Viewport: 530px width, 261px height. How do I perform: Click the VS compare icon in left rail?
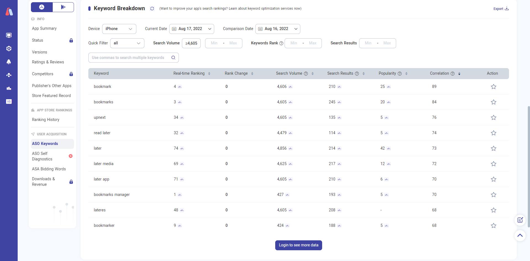[x=9, y=101]
